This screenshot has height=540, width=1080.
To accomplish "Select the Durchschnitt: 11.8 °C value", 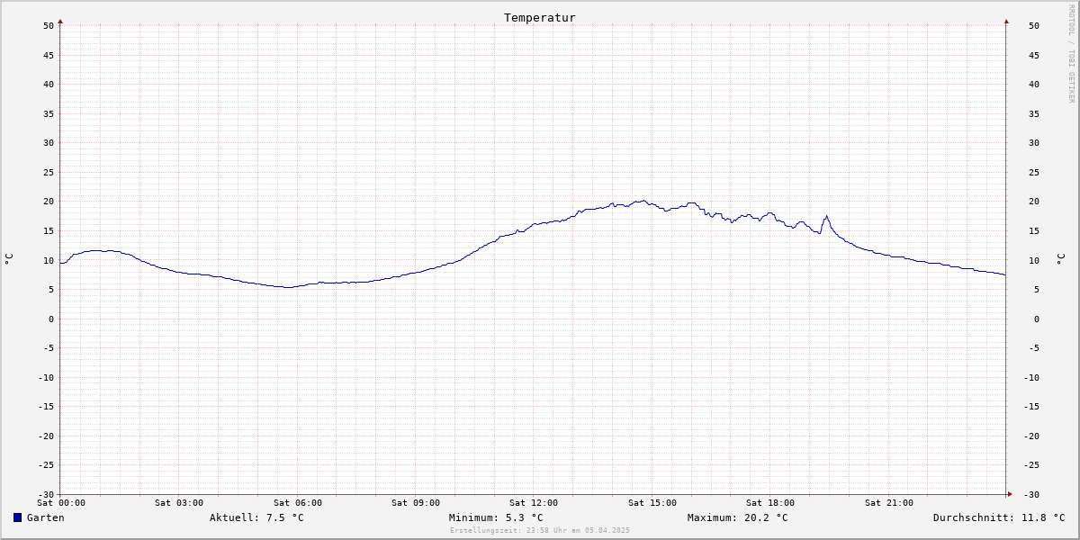I will 999,517.
